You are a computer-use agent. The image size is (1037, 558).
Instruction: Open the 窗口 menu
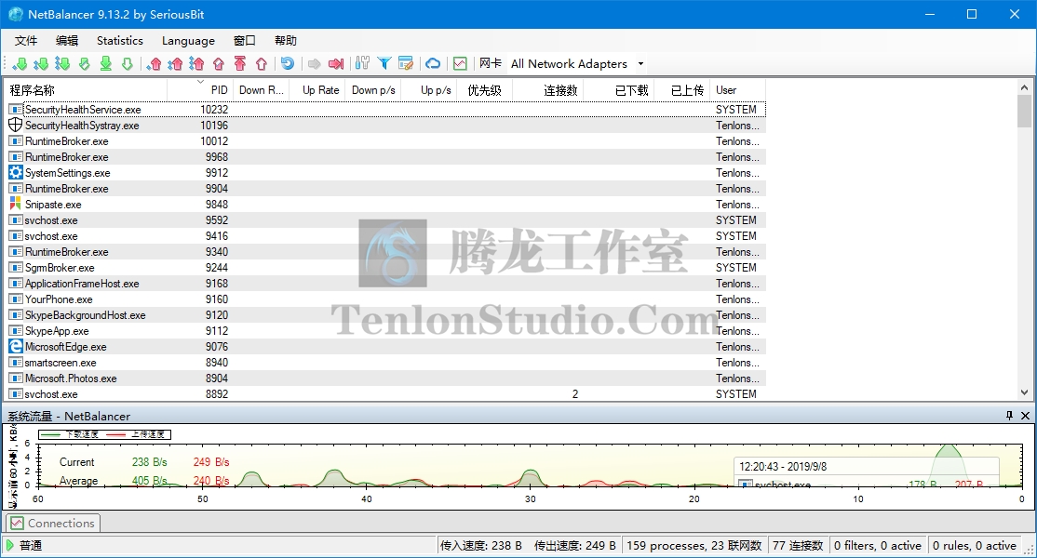coord(244,40)
